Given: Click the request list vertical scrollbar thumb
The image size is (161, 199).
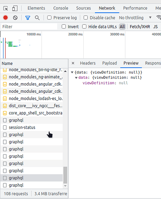Looking at the screenshot, I should click(65, 175).
